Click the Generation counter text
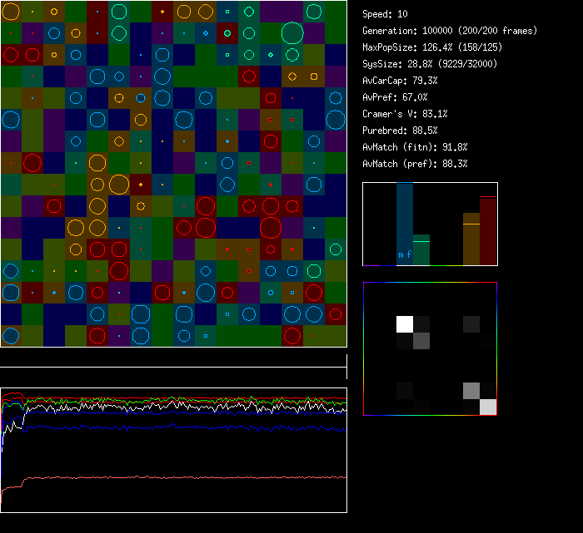 coord(450,31)
